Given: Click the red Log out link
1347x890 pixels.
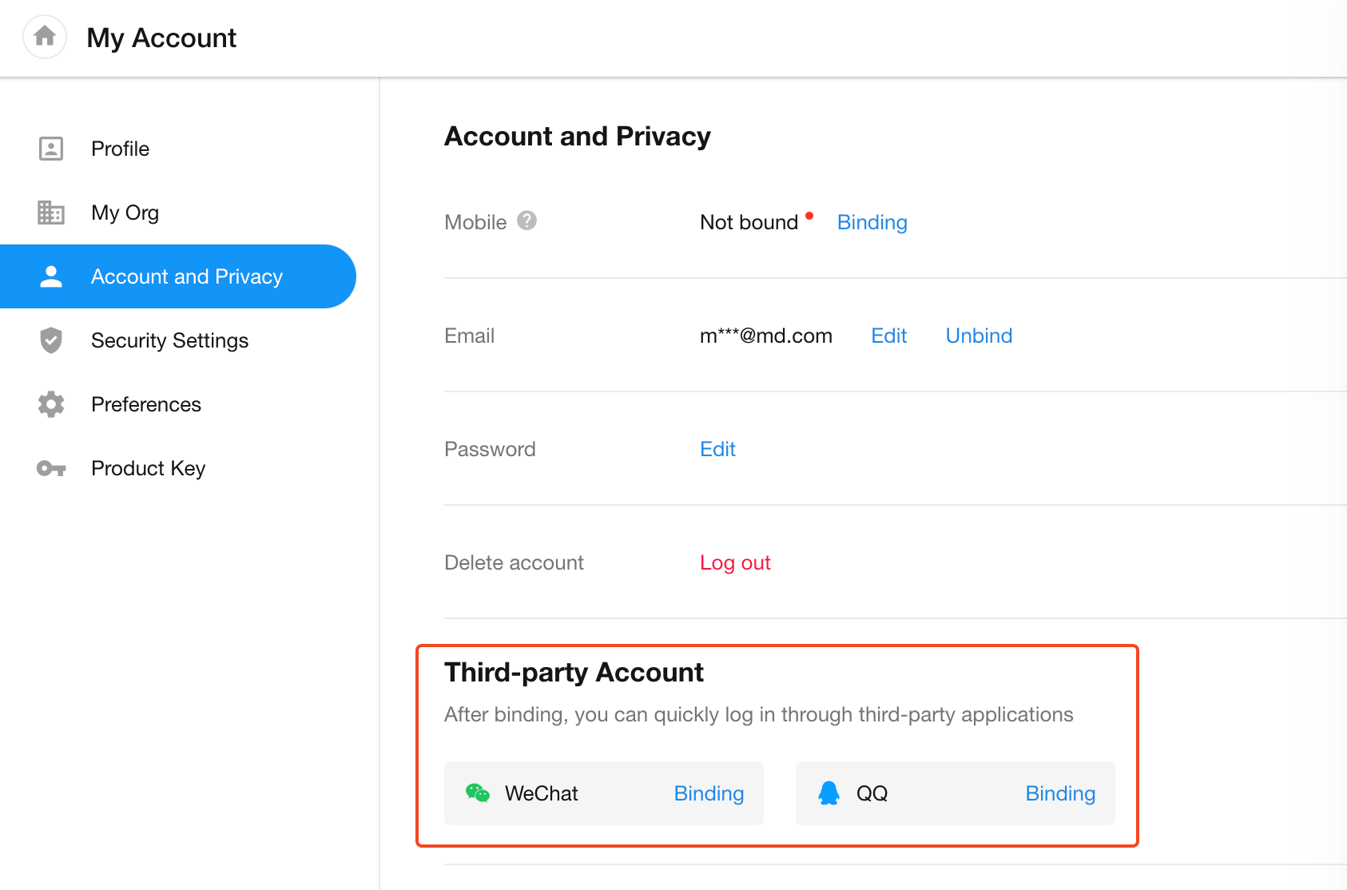Looking at the screenshot, I should [735, 562].
